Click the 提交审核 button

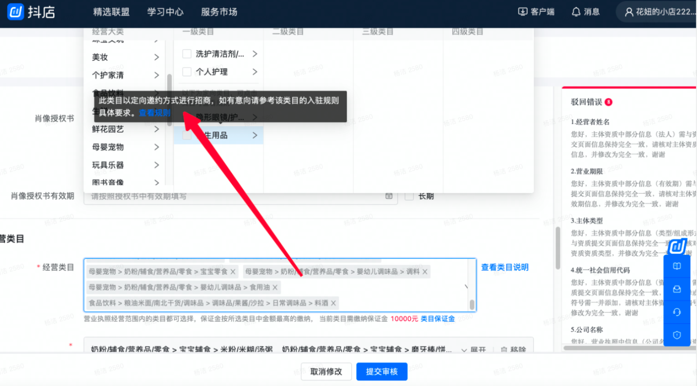click(382, 372)
